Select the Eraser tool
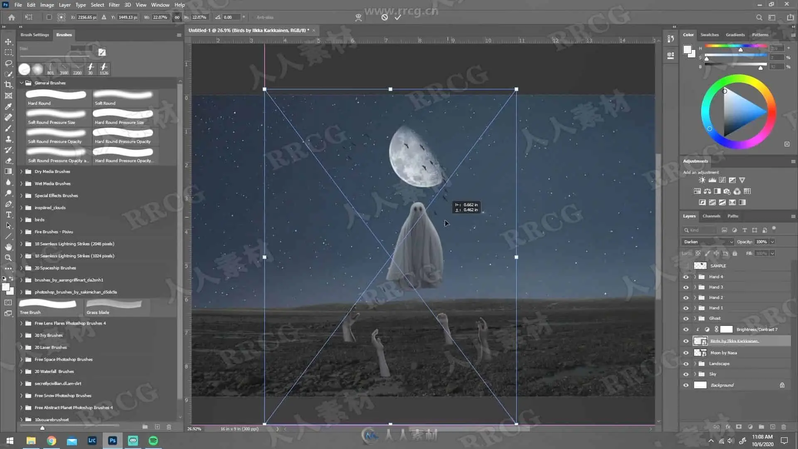 pyautogui.click(x=8, y=160)
